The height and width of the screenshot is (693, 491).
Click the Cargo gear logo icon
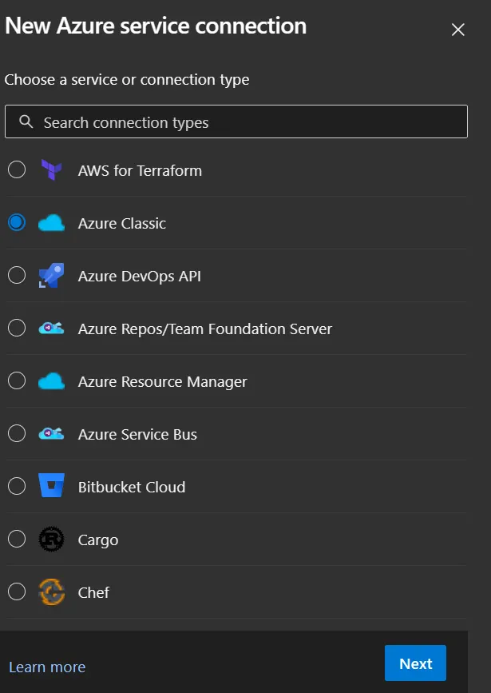click(51, 540)
